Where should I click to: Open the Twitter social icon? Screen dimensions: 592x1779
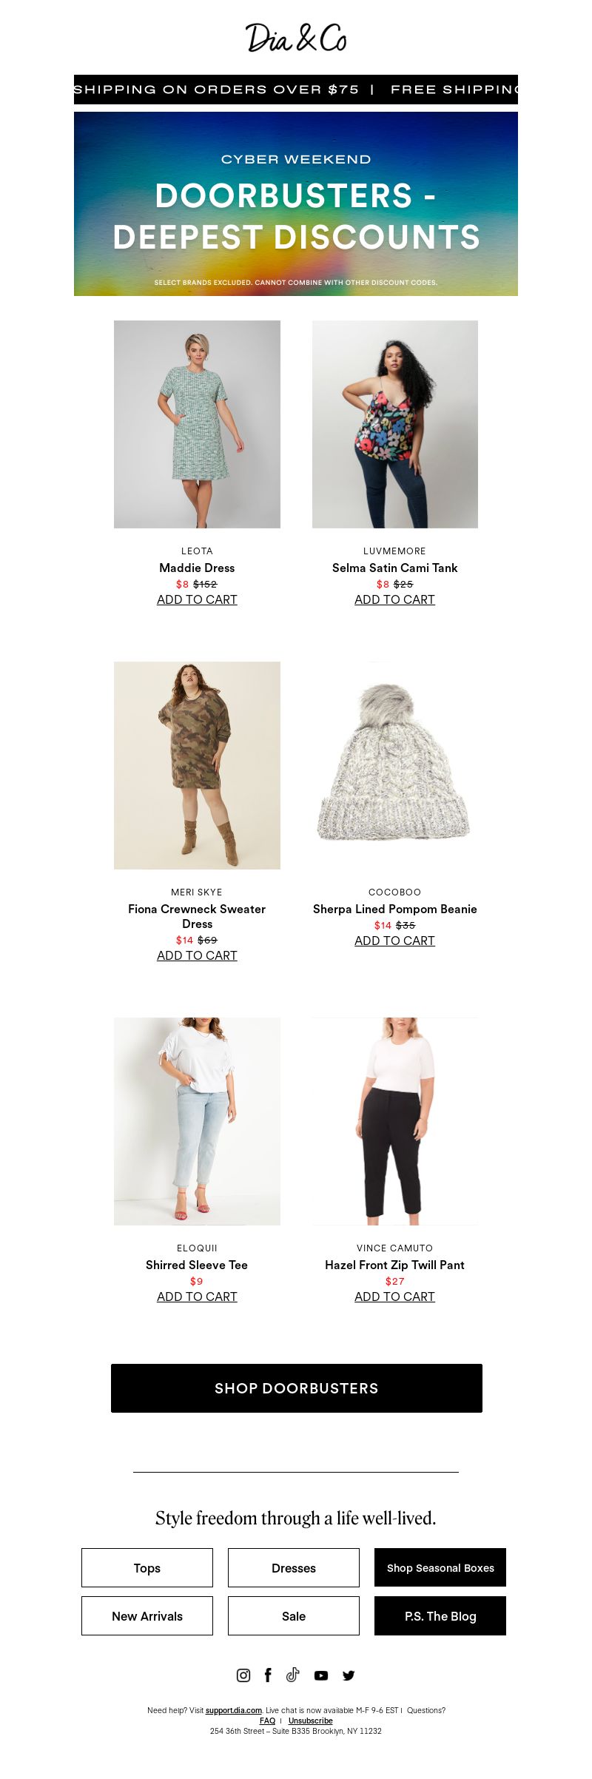pos(349,1675)
